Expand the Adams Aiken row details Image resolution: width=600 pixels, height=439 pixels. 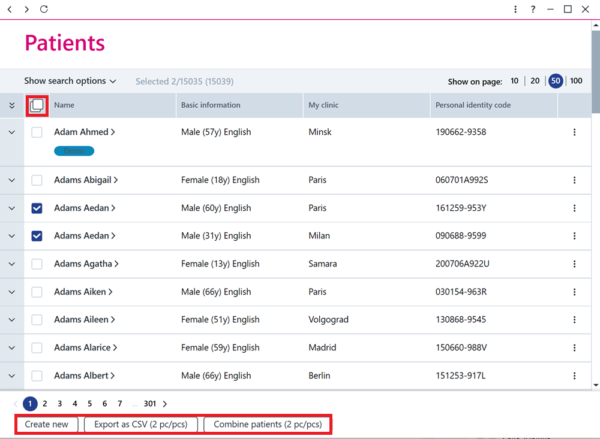12,292
